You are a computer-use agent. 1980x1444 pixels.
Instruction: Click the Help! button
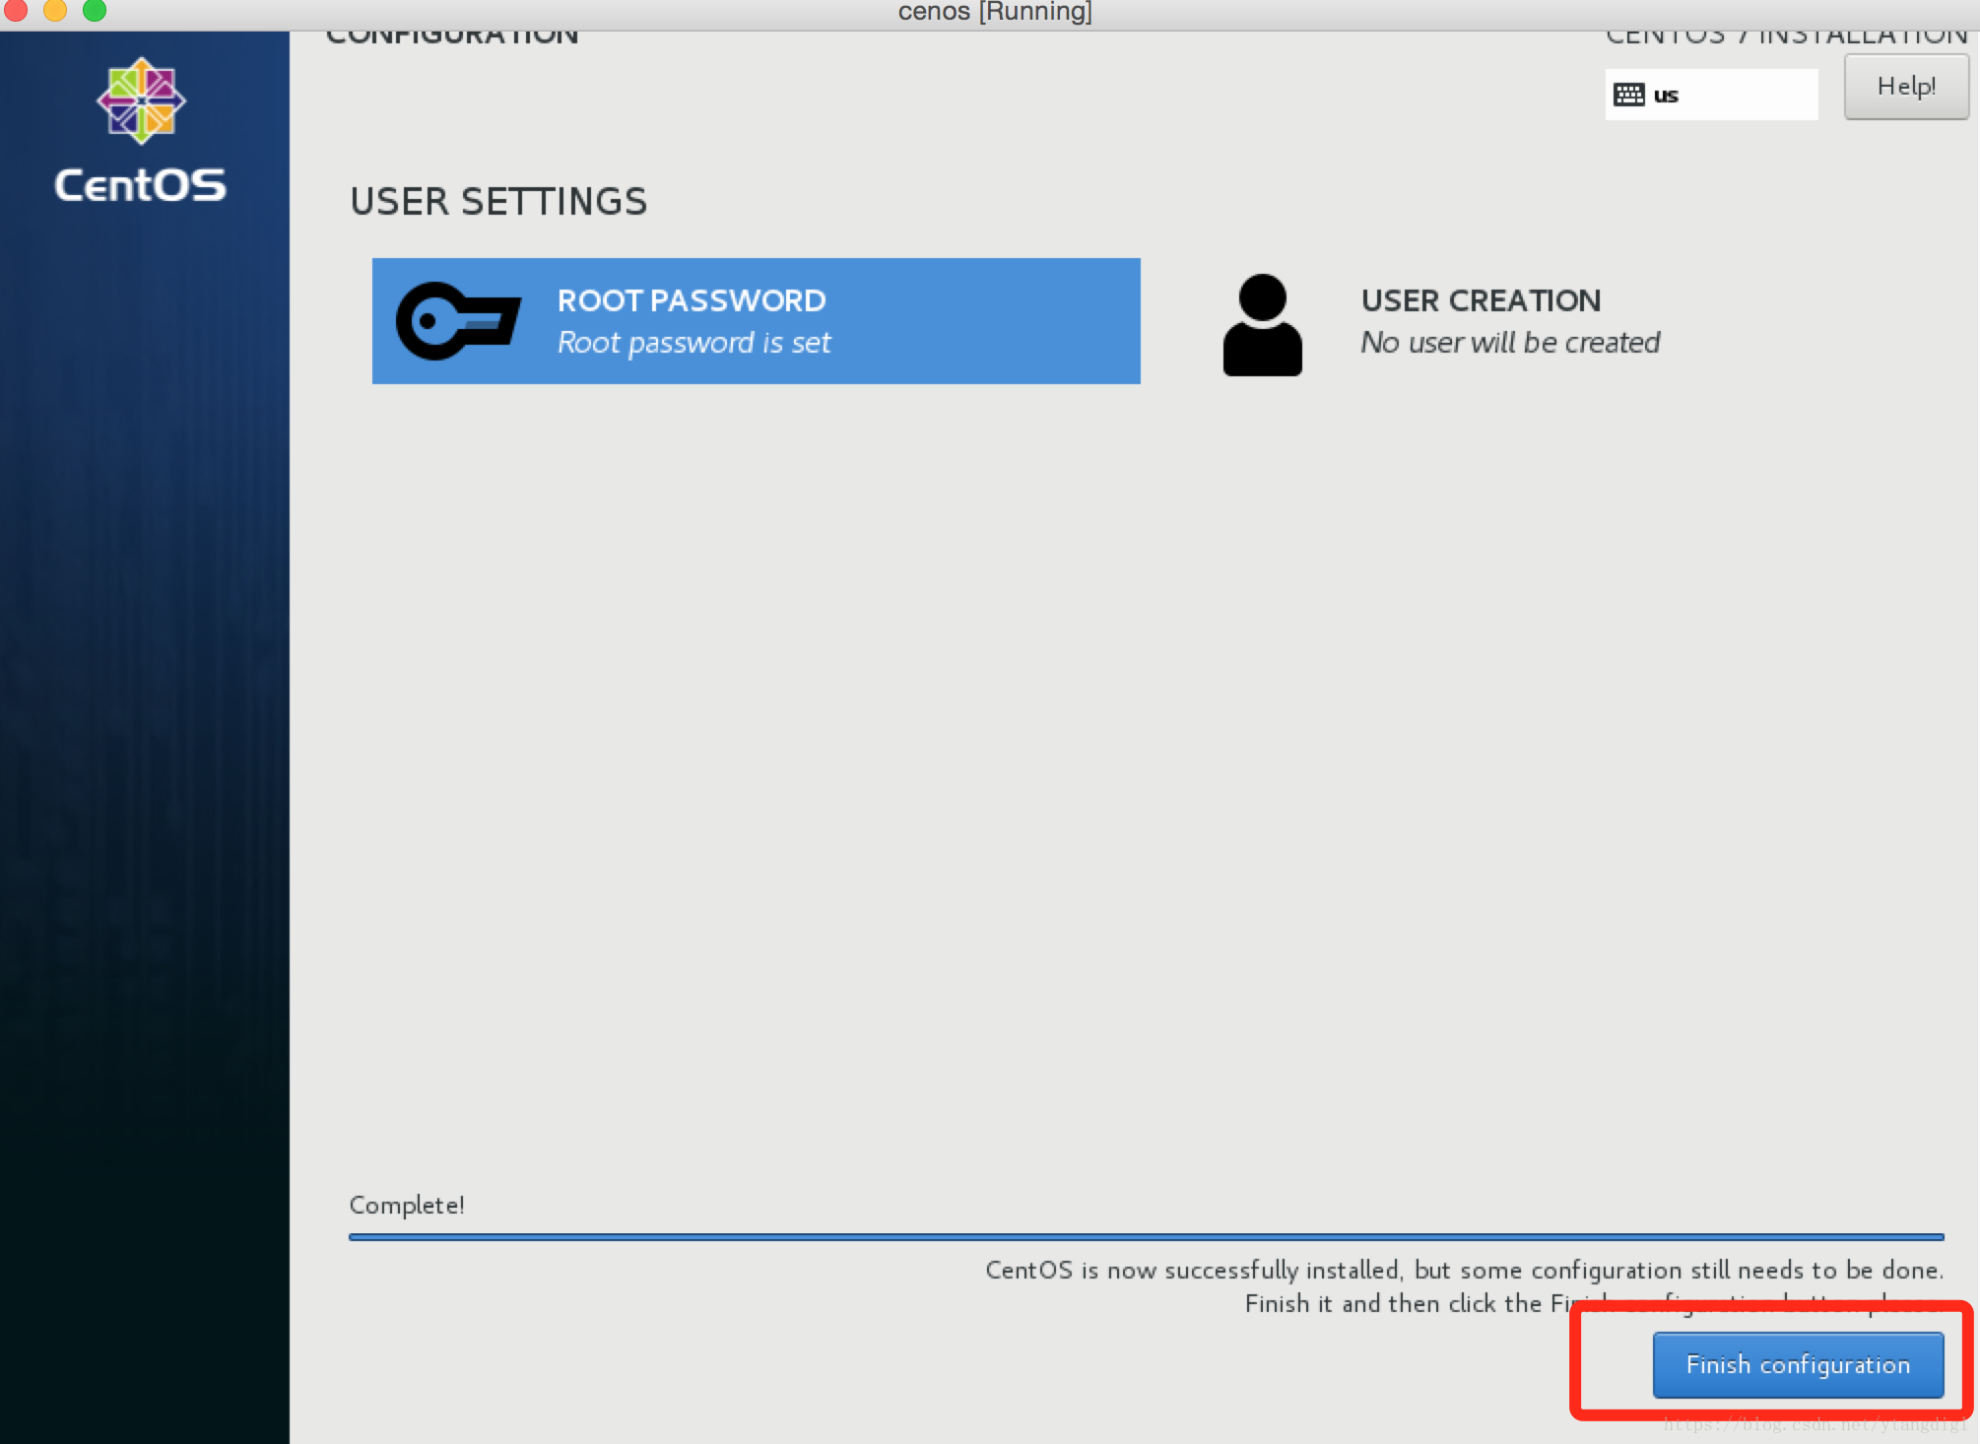[x=1906, y=87]
